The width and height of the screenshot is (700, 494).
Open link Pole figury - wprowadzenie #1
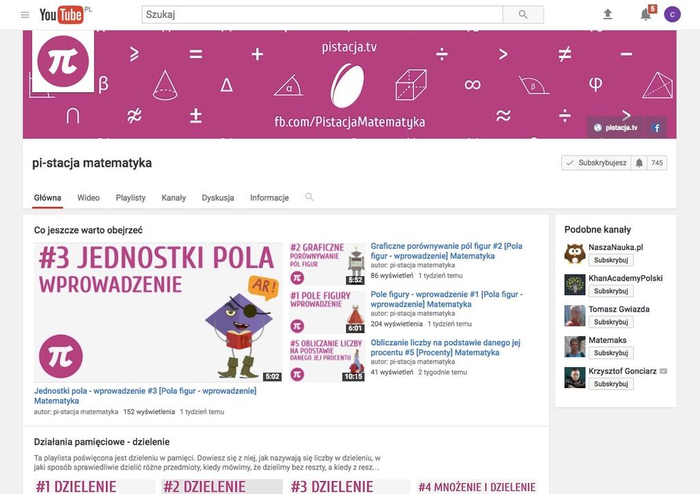[446, 299]
